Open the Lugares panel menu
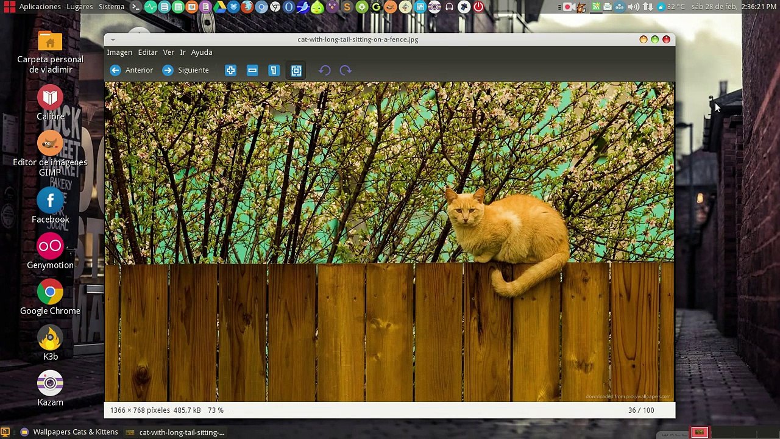 point(79,7)
